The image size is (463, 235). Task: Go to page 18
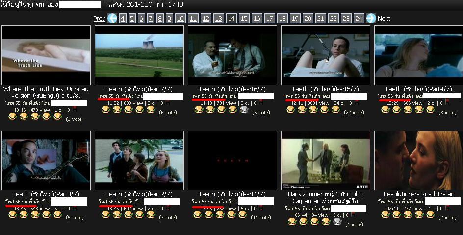pos(283,18)
